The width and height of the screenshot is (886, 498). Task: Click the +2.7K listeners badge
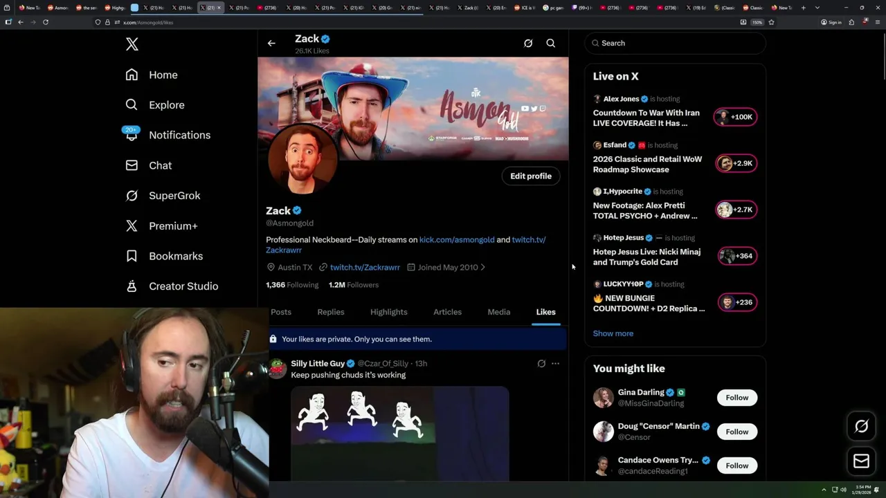(736, 210)
